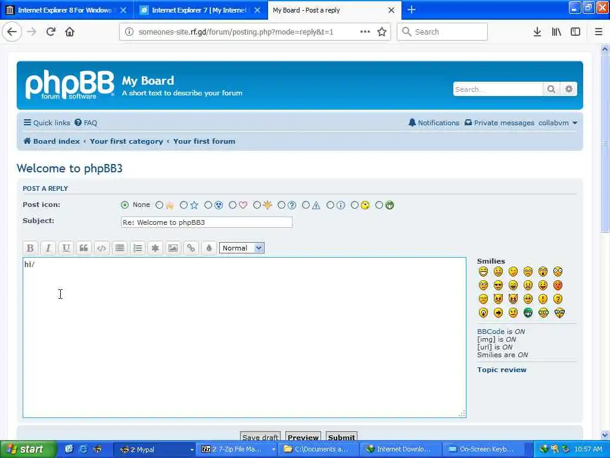Image resolution: width=610 pixels, height=458 pixels.
Task: Switch to 7-Zip File Manager taskbar group
Action: (x=237, y=450)
